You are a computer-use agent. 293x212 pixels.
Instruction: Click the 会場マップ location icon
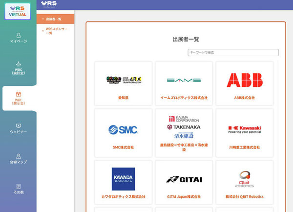(x=18, y=156)
